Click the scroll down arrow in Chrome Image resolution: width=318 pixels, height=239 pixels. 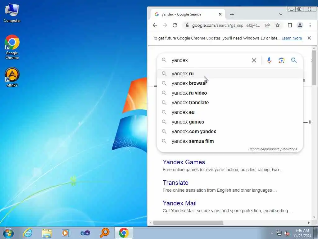tap(314, 217)
